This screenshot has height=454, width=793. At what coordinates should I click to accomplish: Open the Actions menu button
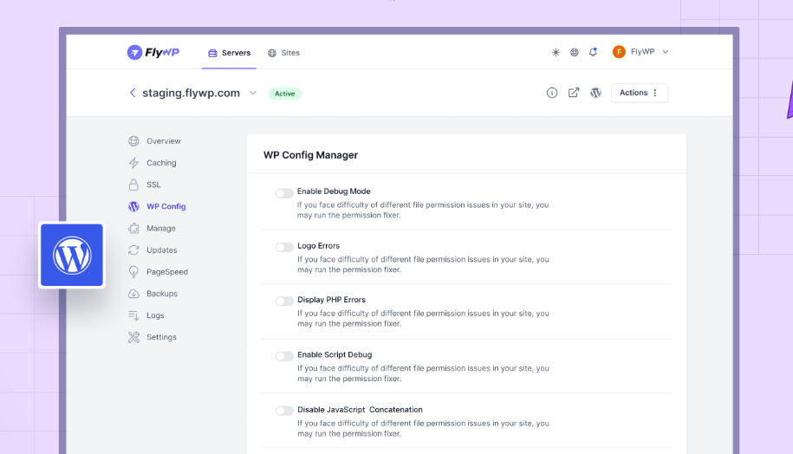640,93
